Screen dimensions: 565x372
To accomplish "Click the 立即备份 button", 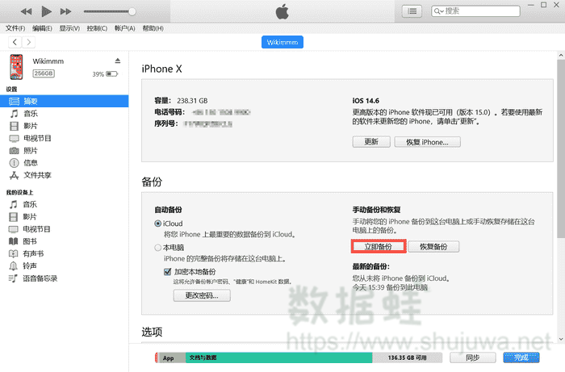I will (x=377, y=246).
